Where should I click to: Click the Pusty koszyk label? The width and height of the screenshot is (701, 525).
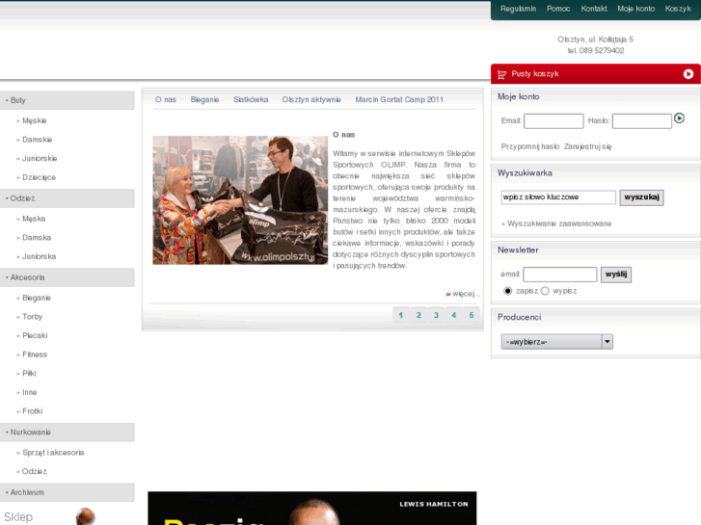[535, 74]
